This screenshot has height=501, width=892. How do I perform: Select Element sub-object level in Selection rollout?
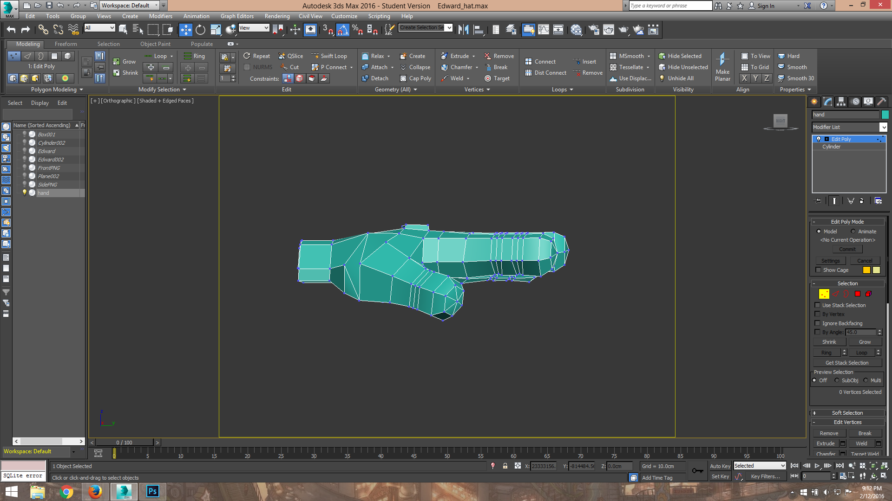tap(868, 294)
